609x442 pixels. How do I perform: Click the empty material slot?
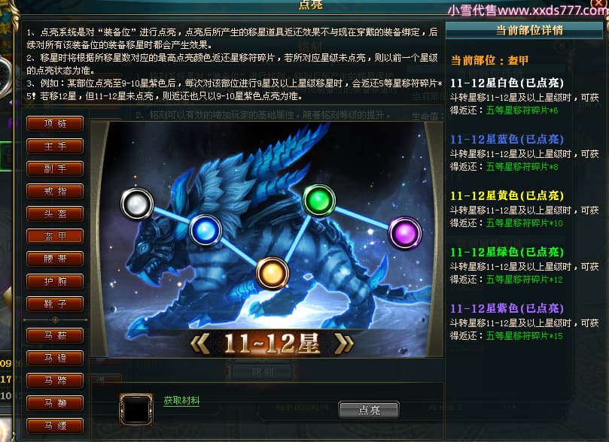click(136, 410)
